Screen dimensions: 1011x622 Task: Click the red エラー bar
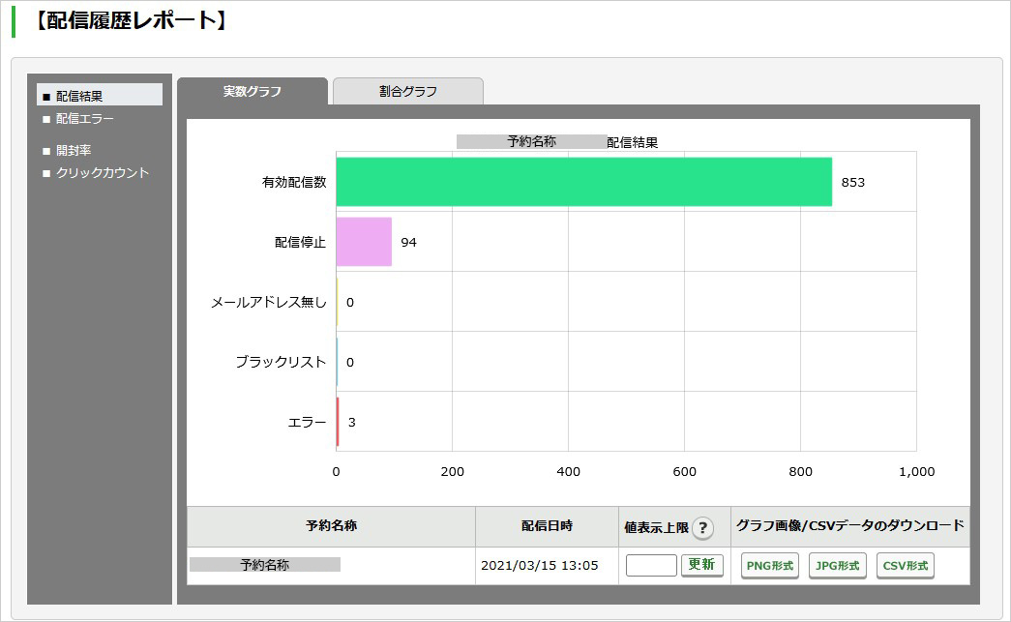point(338,422)
